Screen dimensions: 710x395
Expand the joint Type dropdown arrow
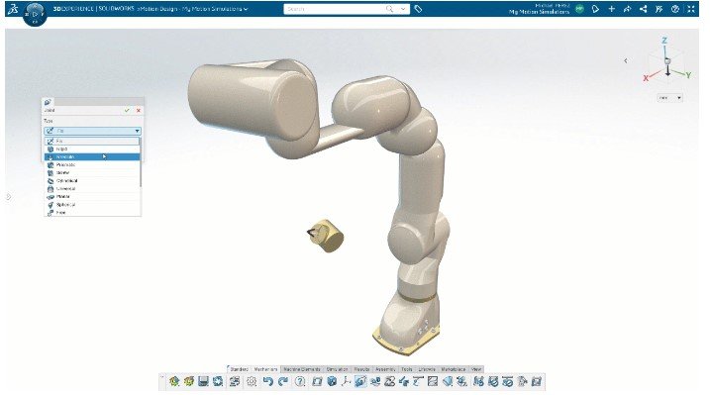click(137, 131)
